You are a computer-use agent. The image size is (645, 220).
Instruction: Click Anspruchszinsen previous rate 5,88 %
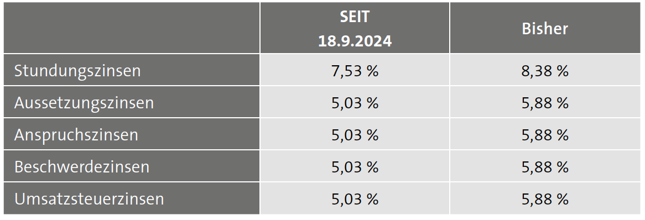(x=545, y=134)
